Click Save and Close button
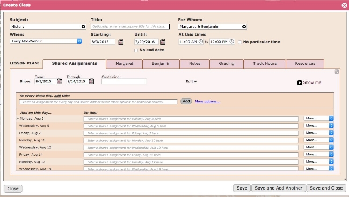The height and width of the screenshot is (197, 349). click(326, 188)
